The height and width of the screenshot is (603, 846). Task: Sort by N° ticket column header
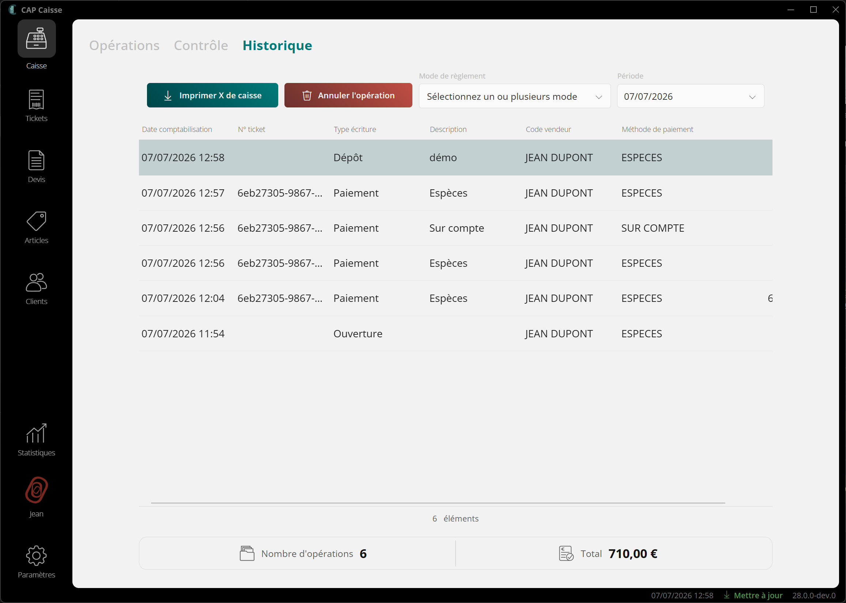click(x=252, y=129)
